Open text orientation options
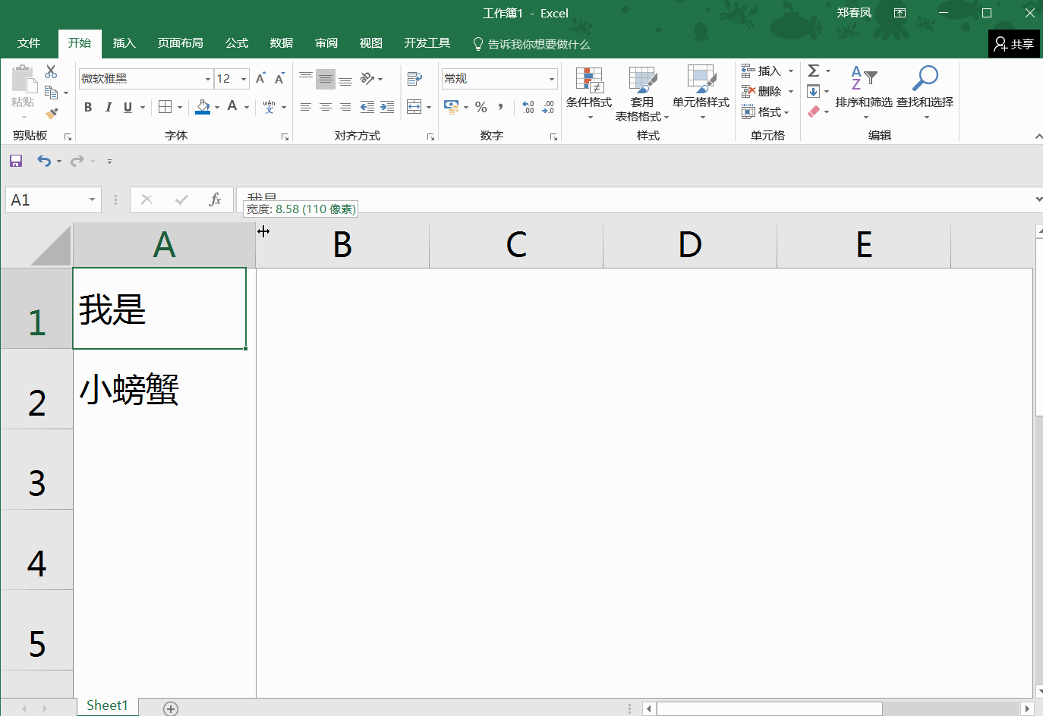The image size is (1043, 716). [371, 79]
